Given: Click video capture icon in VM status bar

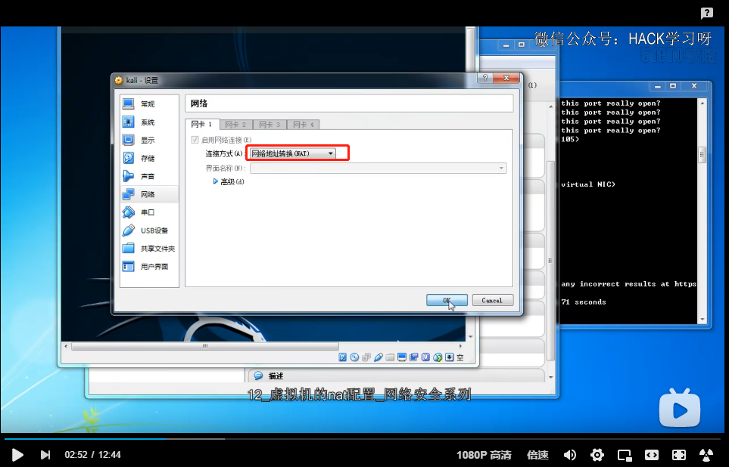Looking at the screenshot, I should click(414, 357).
